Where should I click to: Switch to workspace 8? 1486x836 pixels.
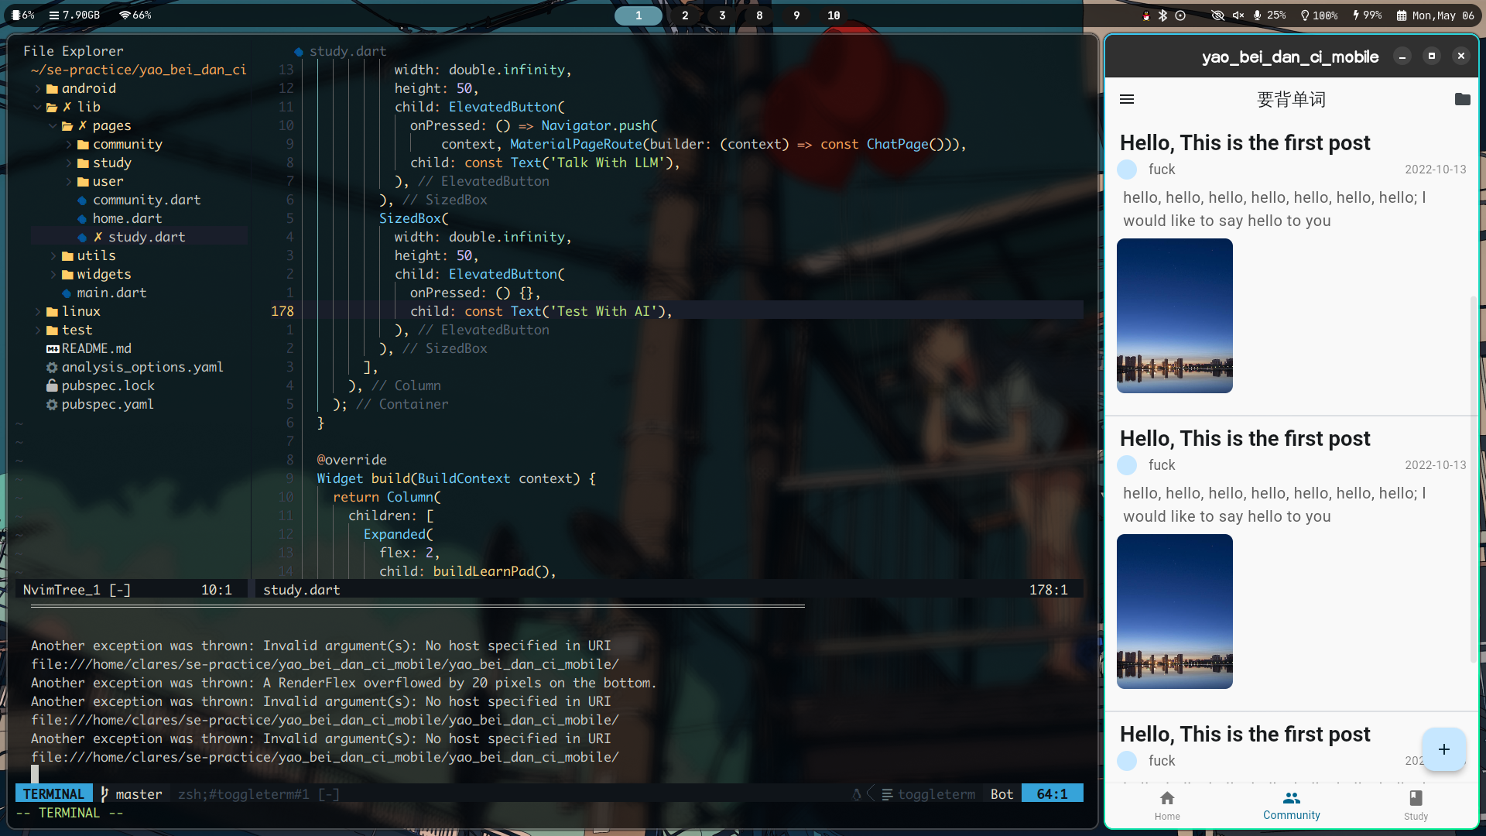click(x=759, y=15)
